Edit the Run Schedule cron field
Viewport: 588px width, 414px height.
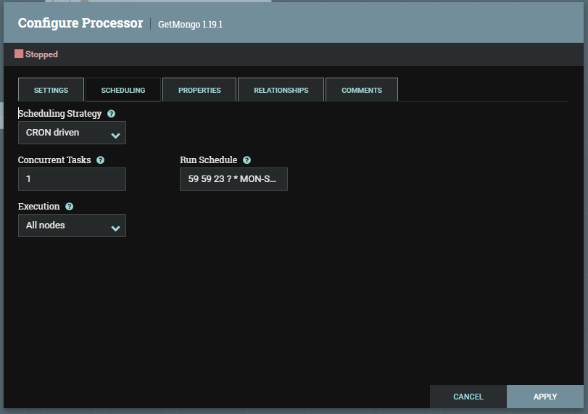click(x=233, y=179)
